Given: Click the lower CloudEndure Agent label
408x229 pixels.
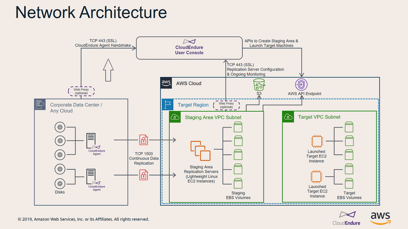Looking at the screenshot, I should tap(97, 188).
